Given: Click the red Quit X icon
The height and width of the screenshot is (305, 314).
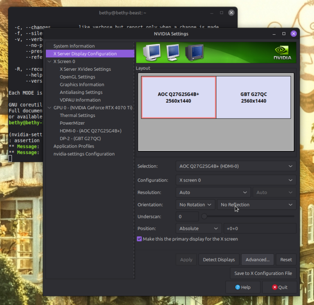Looking at the screenshot, I should coord(275,287).
